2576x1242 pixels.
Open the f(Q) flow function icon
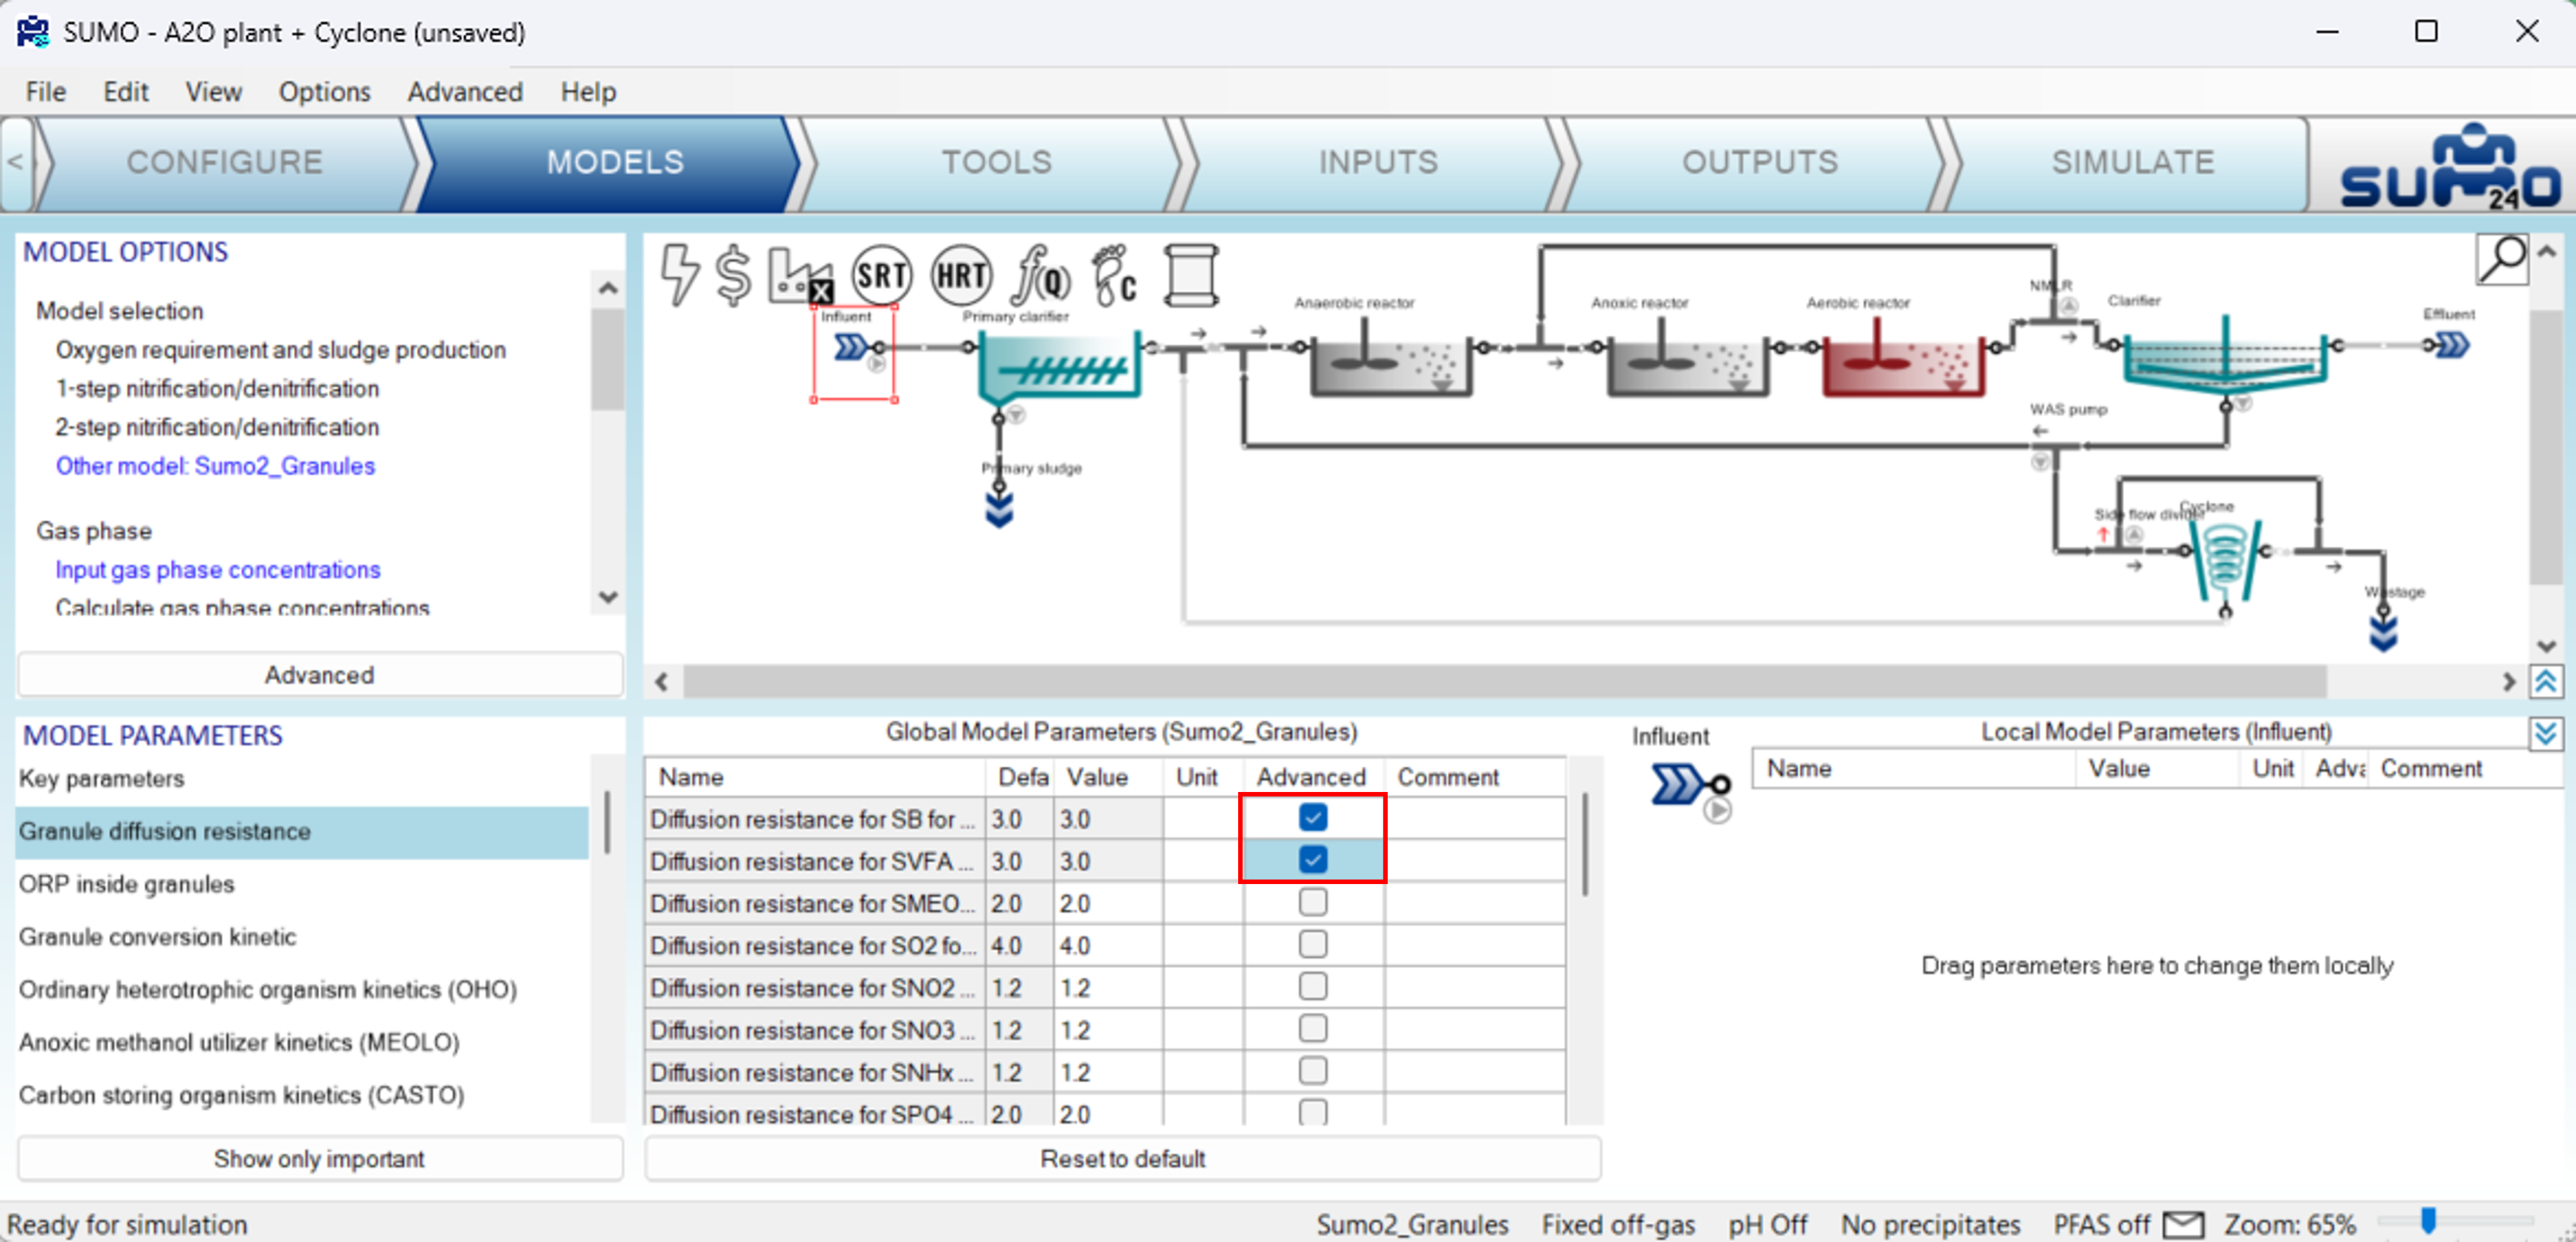[x=1040, y=274]
